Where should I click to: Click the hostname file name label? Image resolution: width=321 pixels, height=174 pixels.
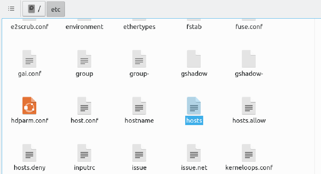click(139, 121)
